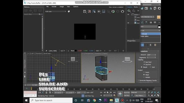Open Google Chrome from the taskbar
The image size is (184, 103).
(94, 100)
